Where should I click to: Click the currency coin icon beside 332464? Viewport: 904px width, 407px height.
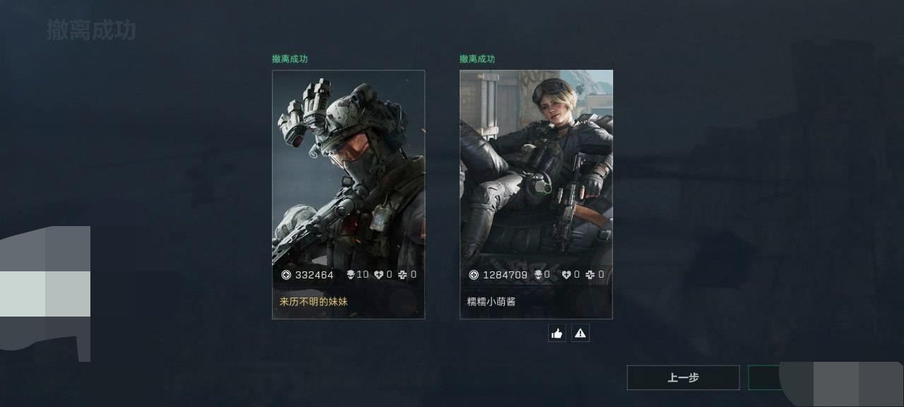point(286,275)
